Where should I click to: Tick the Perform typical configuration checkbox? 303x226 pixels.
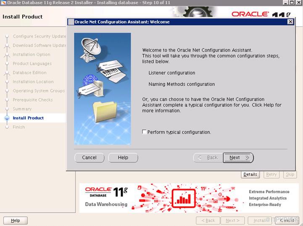pos(144,132)
